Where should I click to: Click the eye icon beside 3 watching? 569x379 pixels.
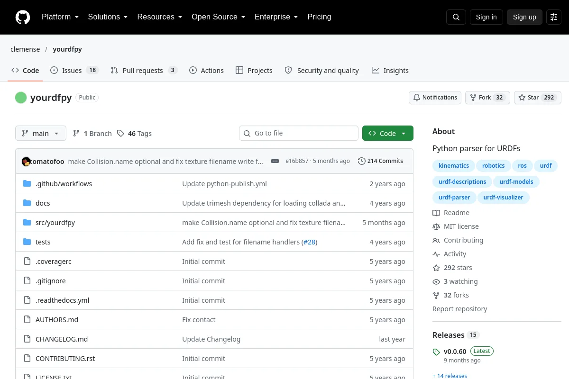point(436,281)
